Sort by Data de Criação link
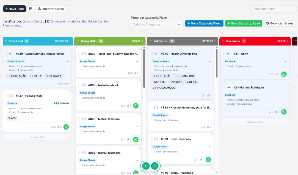The width and height of the screenshot is (298, 175). 34,21
